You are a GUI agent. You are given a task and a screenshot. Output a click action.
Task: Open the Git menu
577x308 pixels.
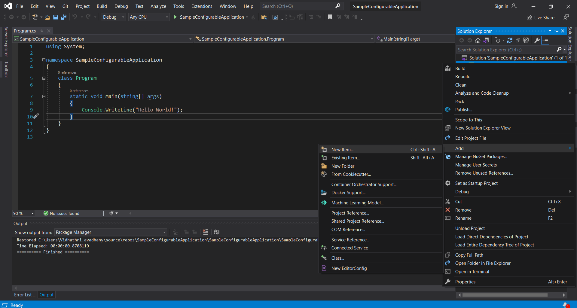pyautogui.click(x=65, y=6)
